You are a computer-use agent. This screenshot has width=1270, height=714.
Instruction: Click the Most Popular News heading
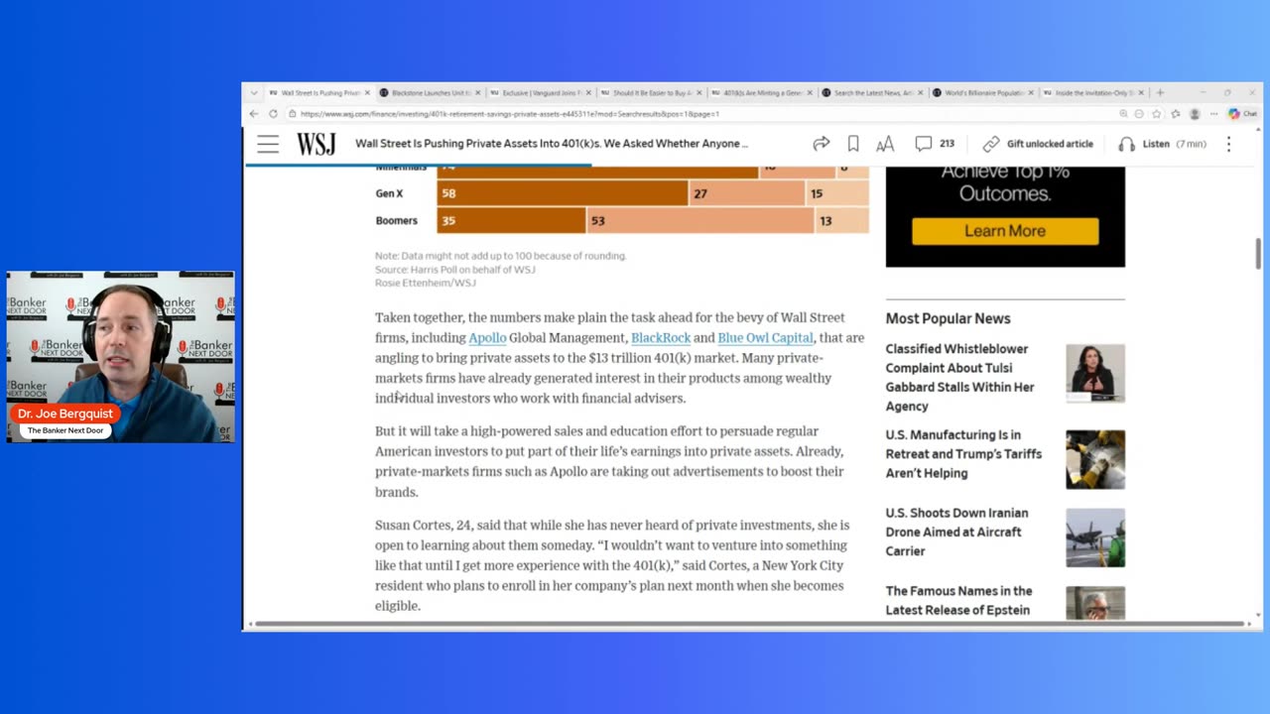point(948,318)
